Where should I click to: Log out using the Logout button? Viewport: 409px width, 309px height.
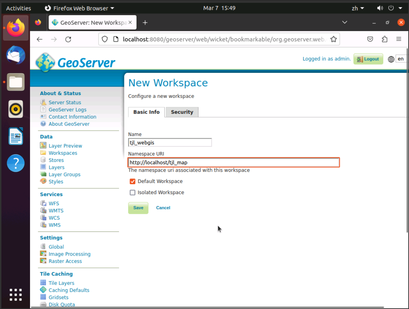coord(368,59)
